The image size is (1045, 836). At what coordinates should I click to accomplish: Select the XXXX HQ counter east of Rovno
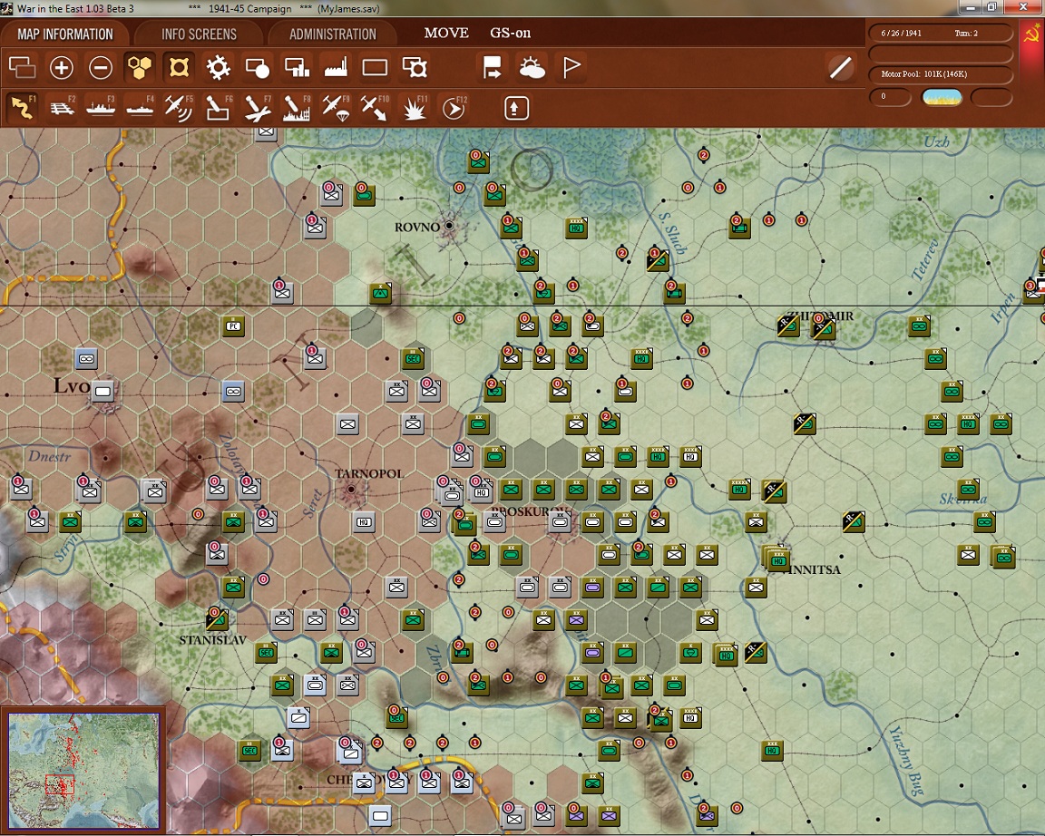click(577, 228)
